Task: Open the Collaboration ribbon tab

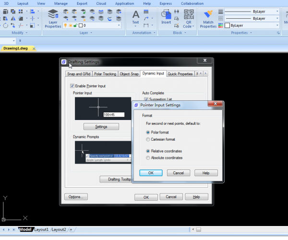Action: pyautogui.click(x=192, y=3)
